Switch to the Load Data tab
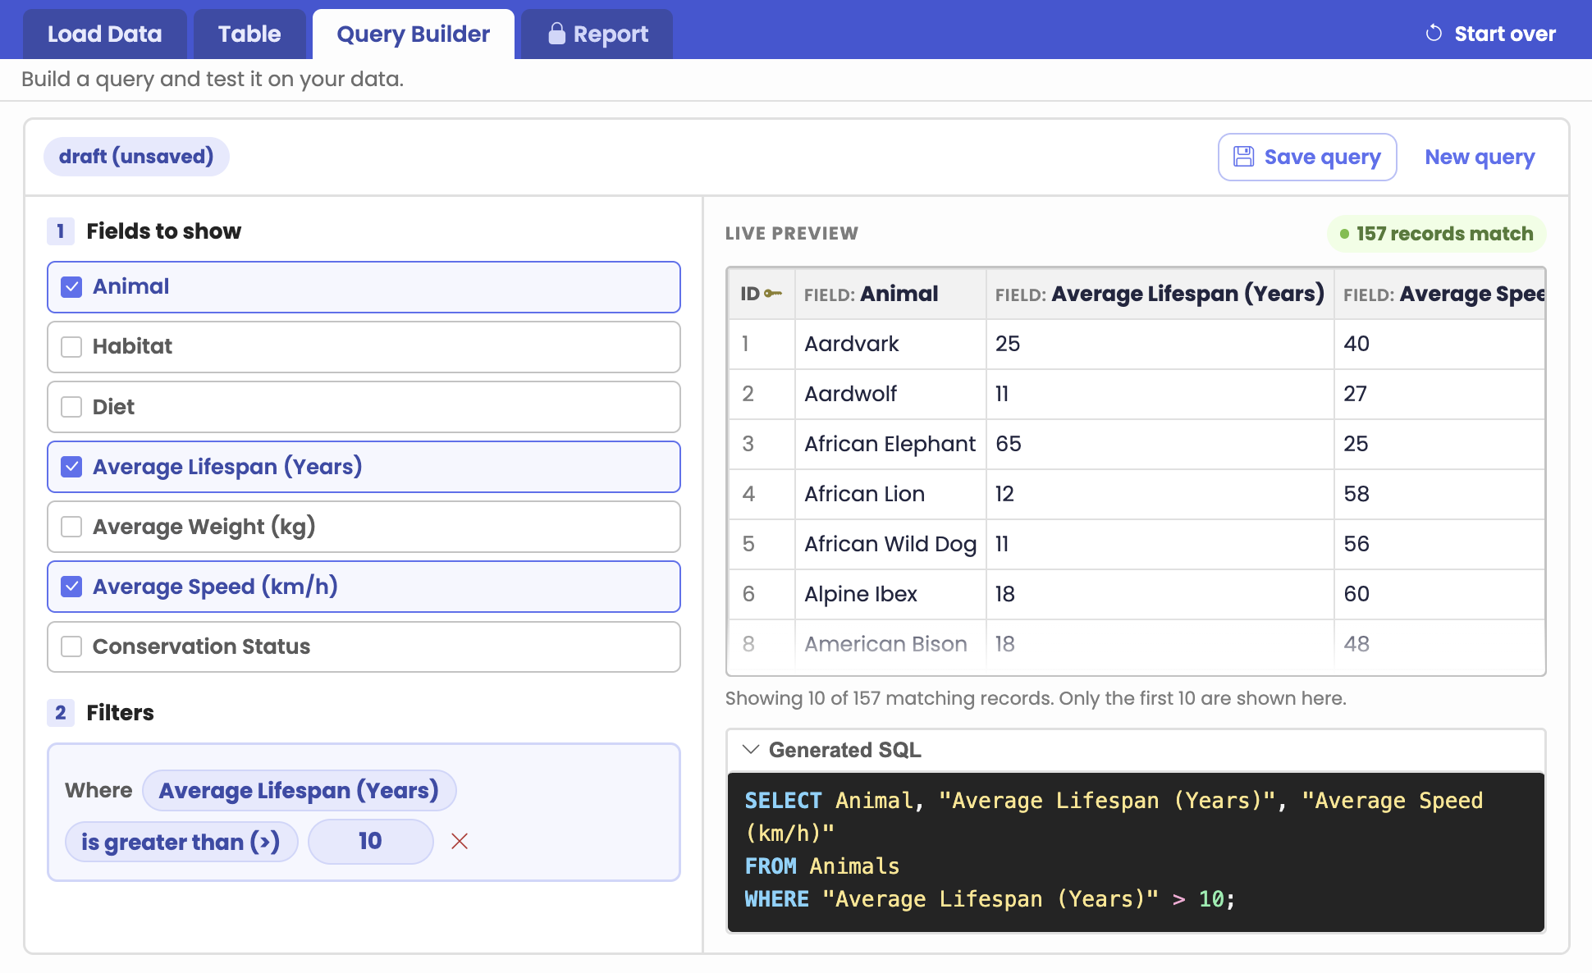1592x973 pixels. [x=105, y=34]
